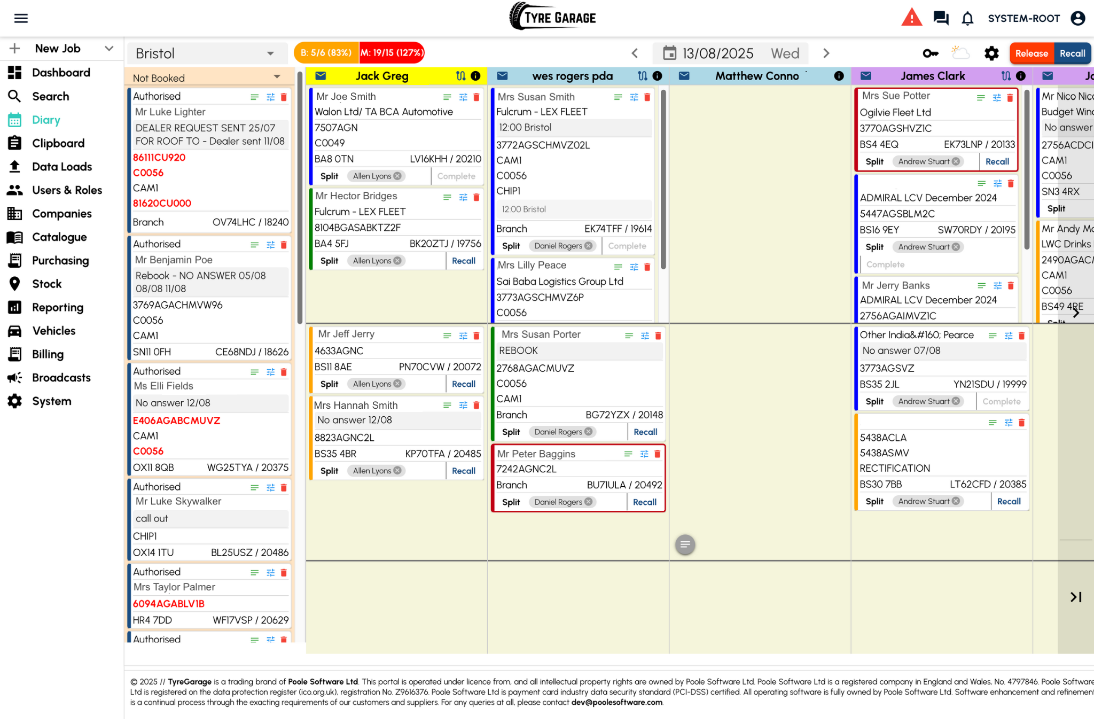Click Complete on Mrs Susan Smith job
1094x724 pixels.
click(x=627, y=246)
